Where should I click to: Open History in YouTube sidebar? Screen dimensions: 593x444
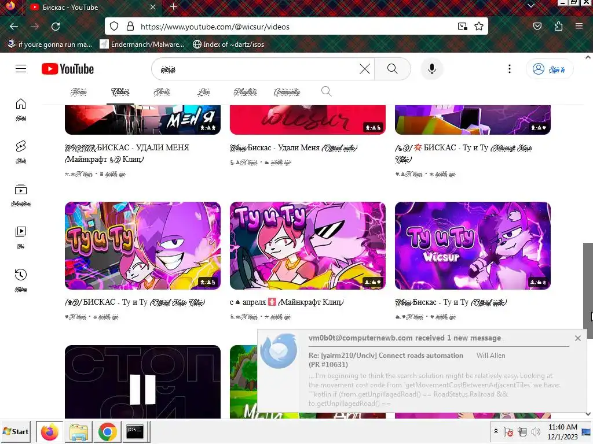tap(21, 280)
